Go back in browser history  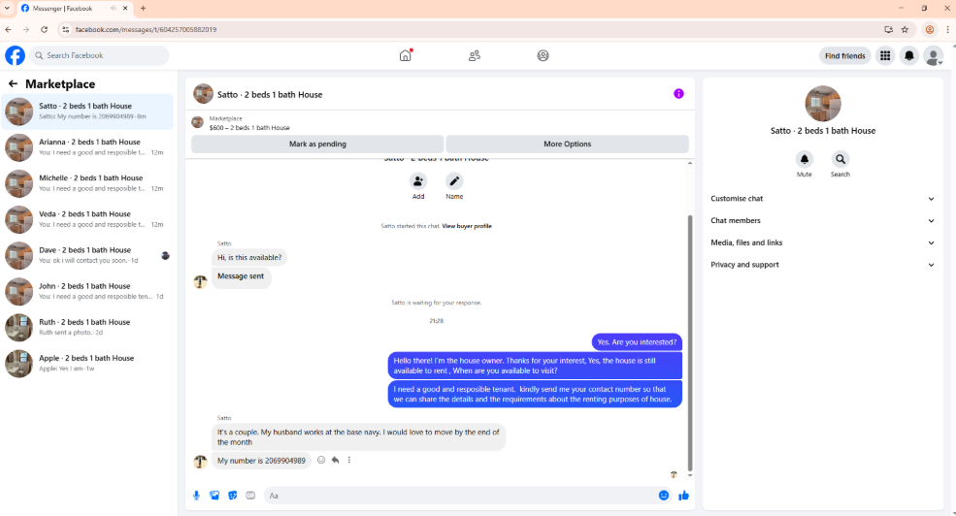pyautogui.click(x=8, y=29)
